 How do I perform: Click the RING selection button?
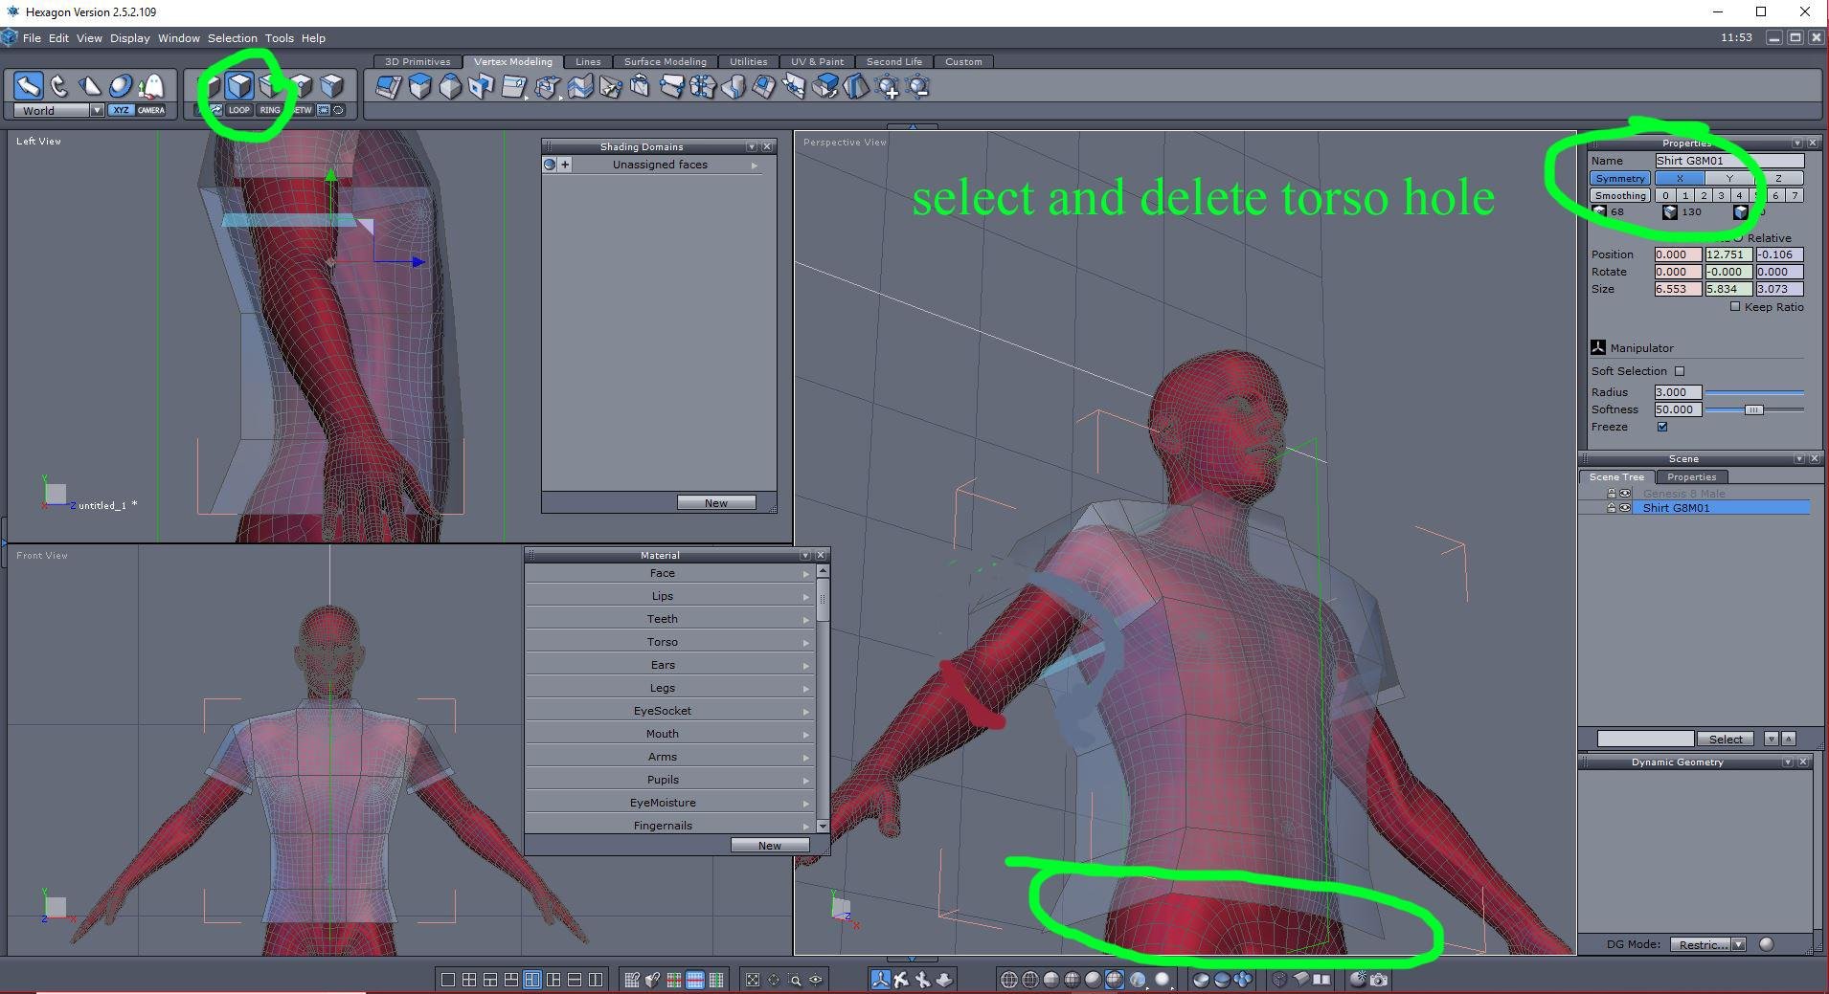tap(270, 110)
